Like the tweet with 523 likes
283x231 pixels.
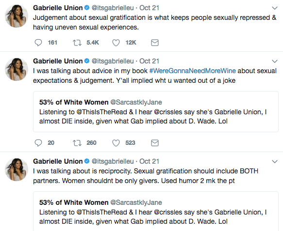[x=116, y=143]
